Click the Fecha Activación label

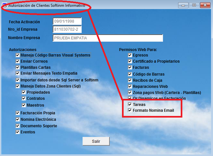[25, 22]
